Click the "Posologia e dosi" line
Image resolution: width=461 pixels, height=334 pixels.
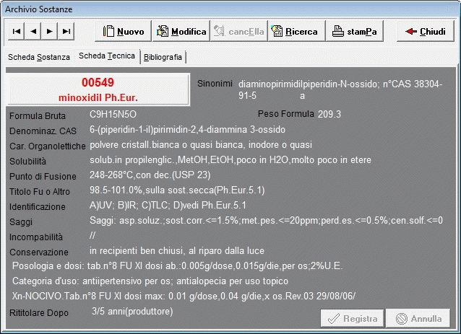click(x=177, y=266)
